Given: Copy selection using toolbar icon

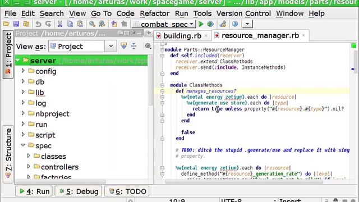Looking at the screenshot, I should 70,24.
